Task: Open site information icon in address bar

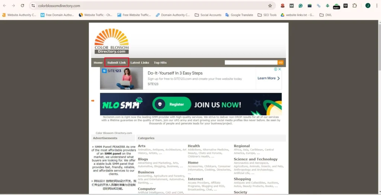Action: (x=33, y=6)
